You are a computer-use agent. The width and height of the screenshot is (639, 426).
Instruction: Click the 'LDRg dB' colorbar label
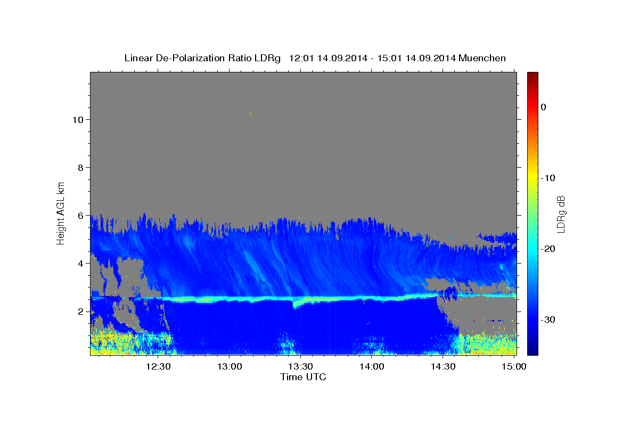(x=560, y=214)
